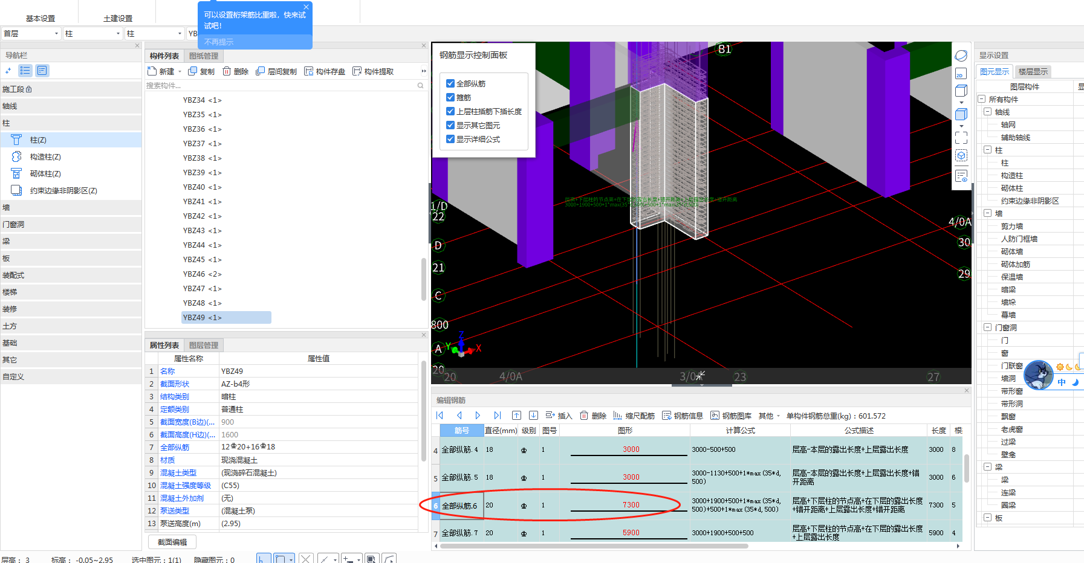
Task: Collapse 所有构件 tree node
Action: 982,99
